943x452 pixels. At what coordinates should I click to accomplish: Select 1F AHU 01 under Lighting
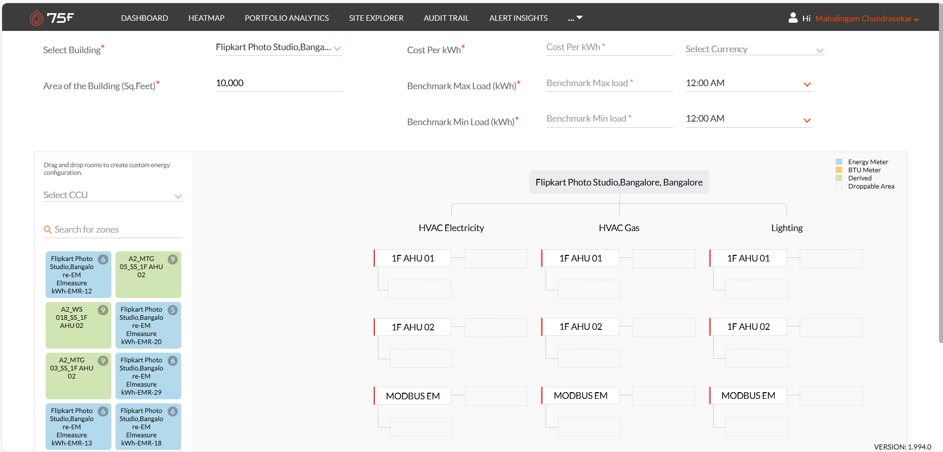748,258
